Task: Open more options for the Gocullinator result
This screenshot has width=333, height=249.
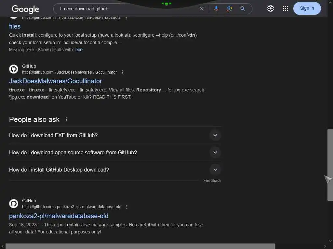Action: click(122, 72)
